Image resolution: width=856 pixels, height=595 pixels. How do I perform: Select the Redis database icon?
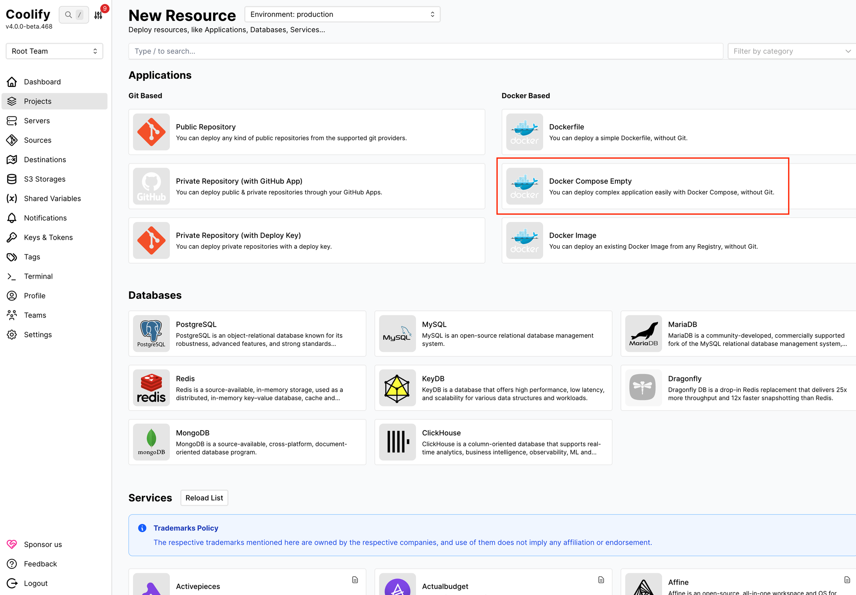[x=151, y=388]
